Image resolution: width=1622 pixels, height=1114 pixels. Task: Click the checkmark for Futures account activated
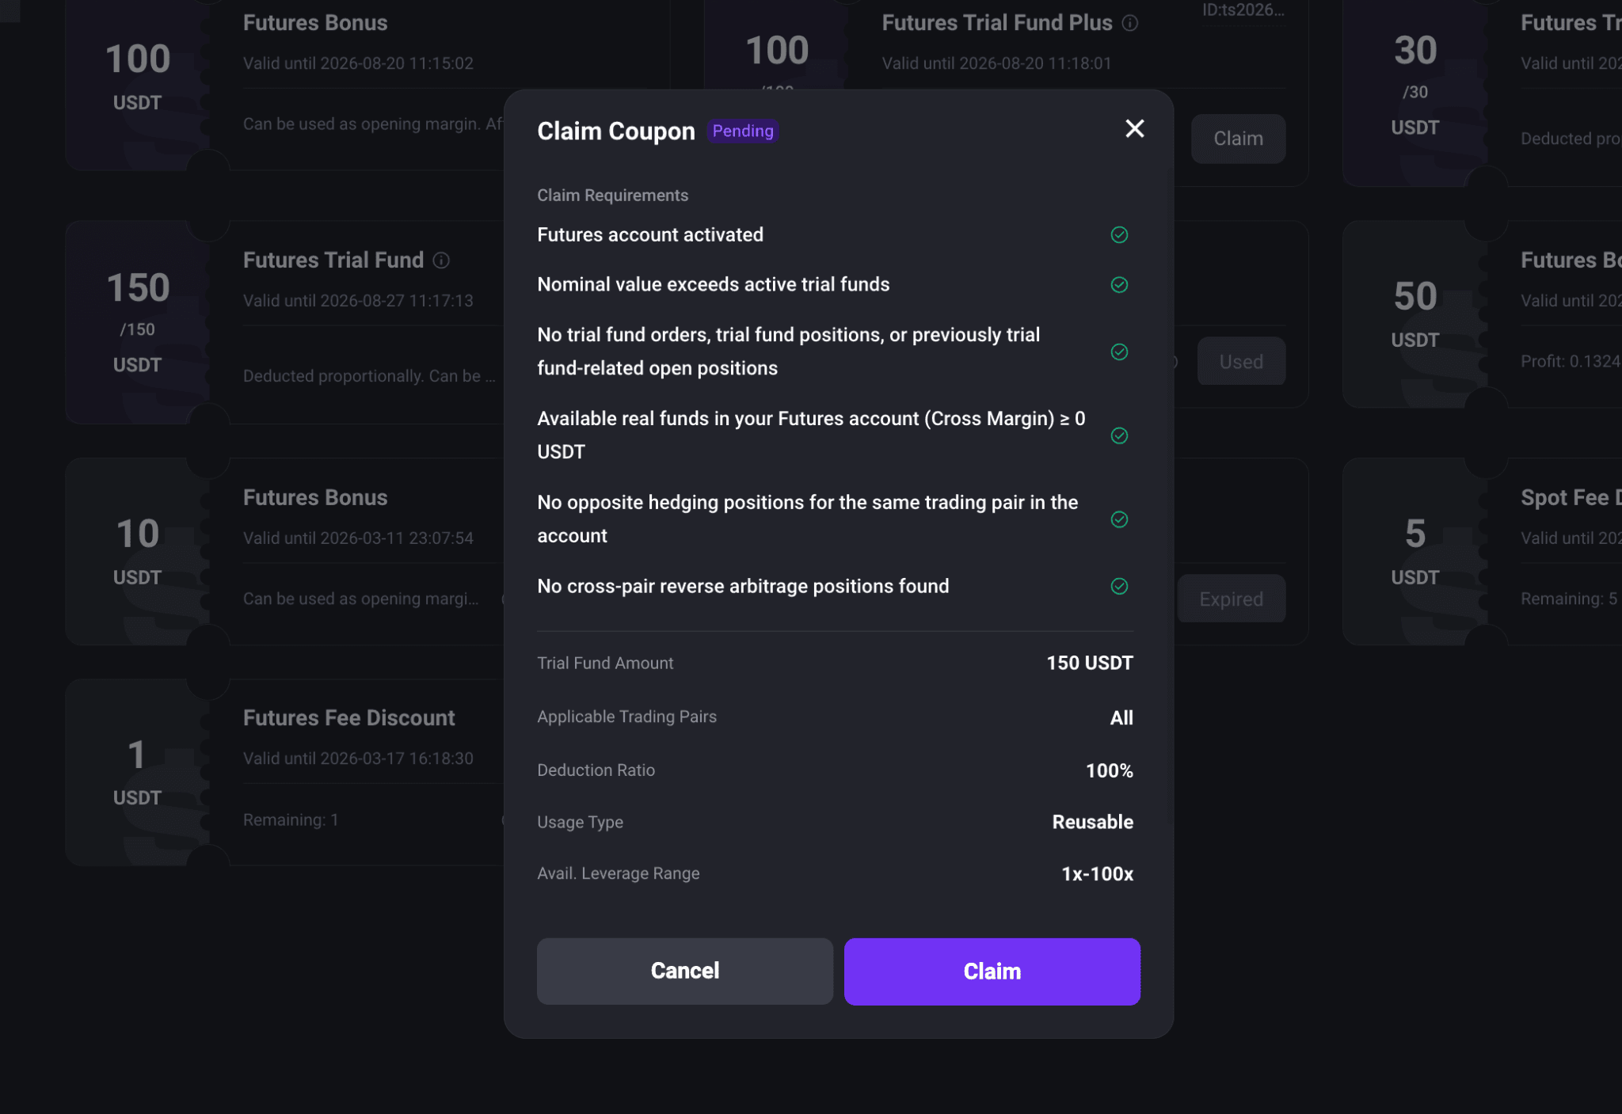click(x=1119, y=235)
